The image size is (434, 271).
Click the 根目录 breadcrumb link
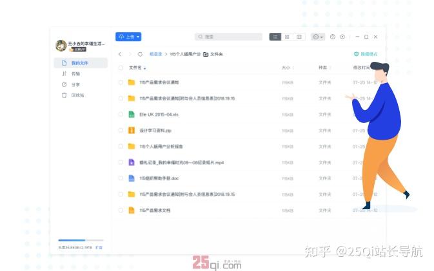pos(155,54)
